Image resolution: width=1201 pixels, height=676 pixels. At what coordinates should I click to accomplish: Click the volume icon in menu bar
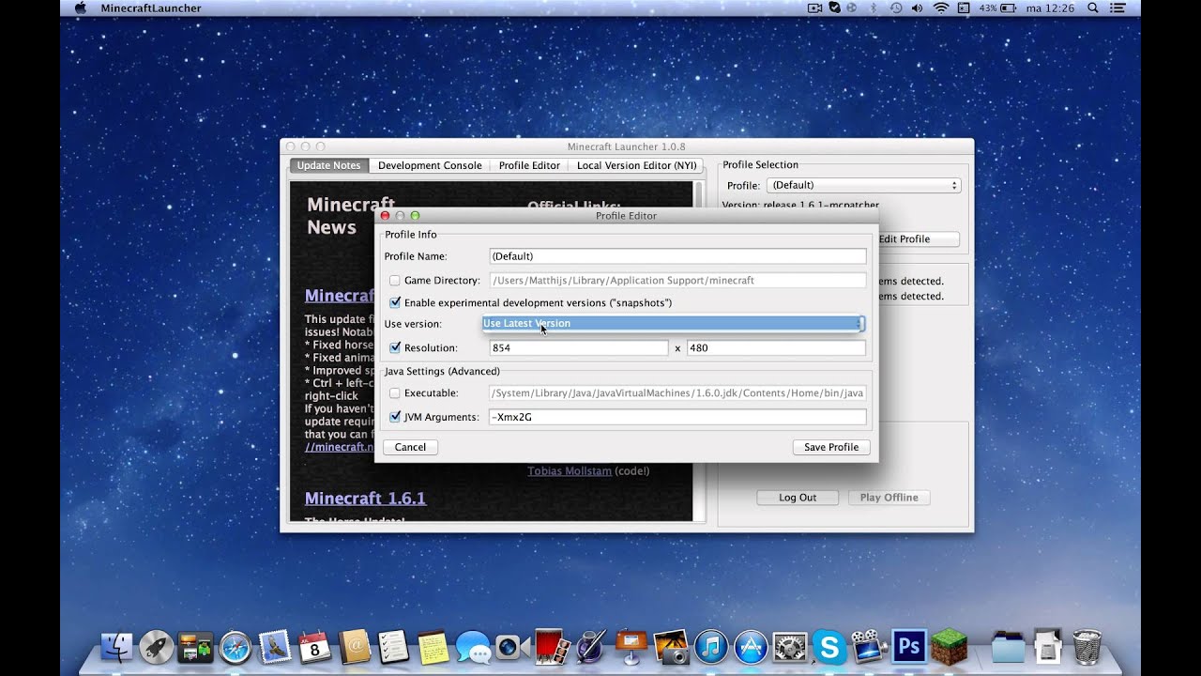[919, 8]
